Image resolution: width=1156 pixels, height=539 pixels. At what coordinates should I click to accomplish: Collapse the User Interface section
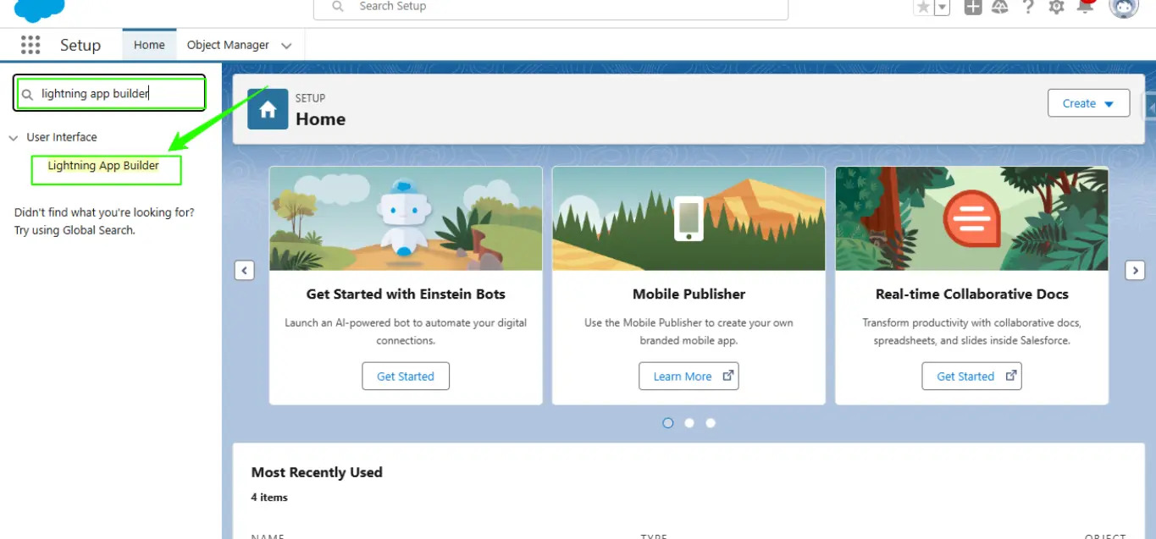coord(14,137)
